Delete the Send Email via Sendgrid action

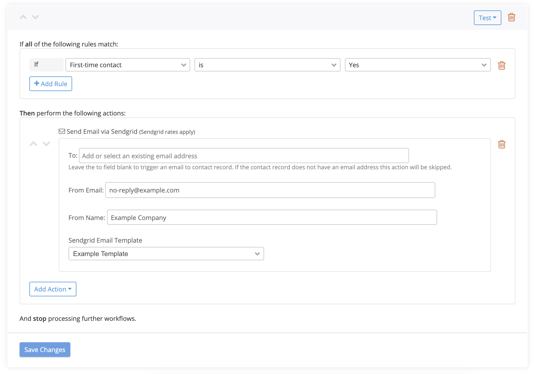click(501, 144)
